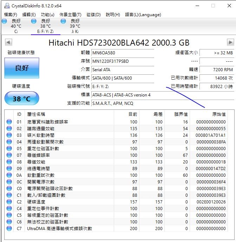Screen dimensions: 236x242
Task: Select the UltraDMA 高速傳輸模式錯誤次數 row name
Action: pyautogui.click(x=59, y=229)
